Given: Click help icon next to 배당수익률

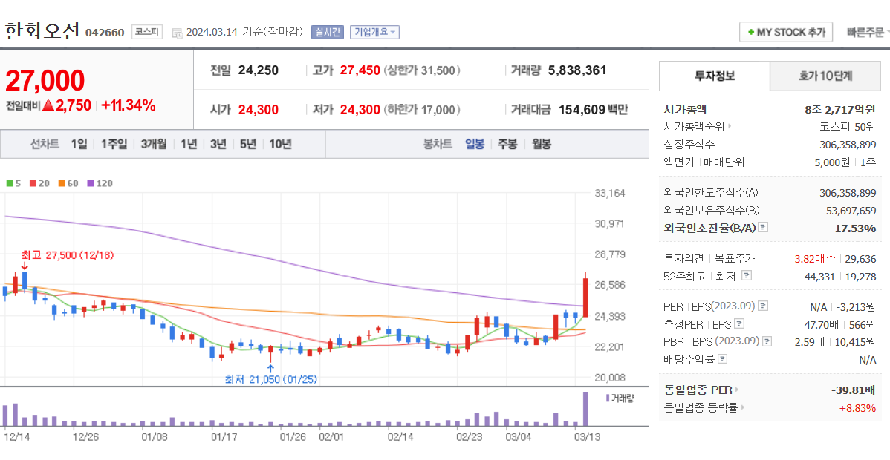Looking at the screenshot, I should coord(723,359).
